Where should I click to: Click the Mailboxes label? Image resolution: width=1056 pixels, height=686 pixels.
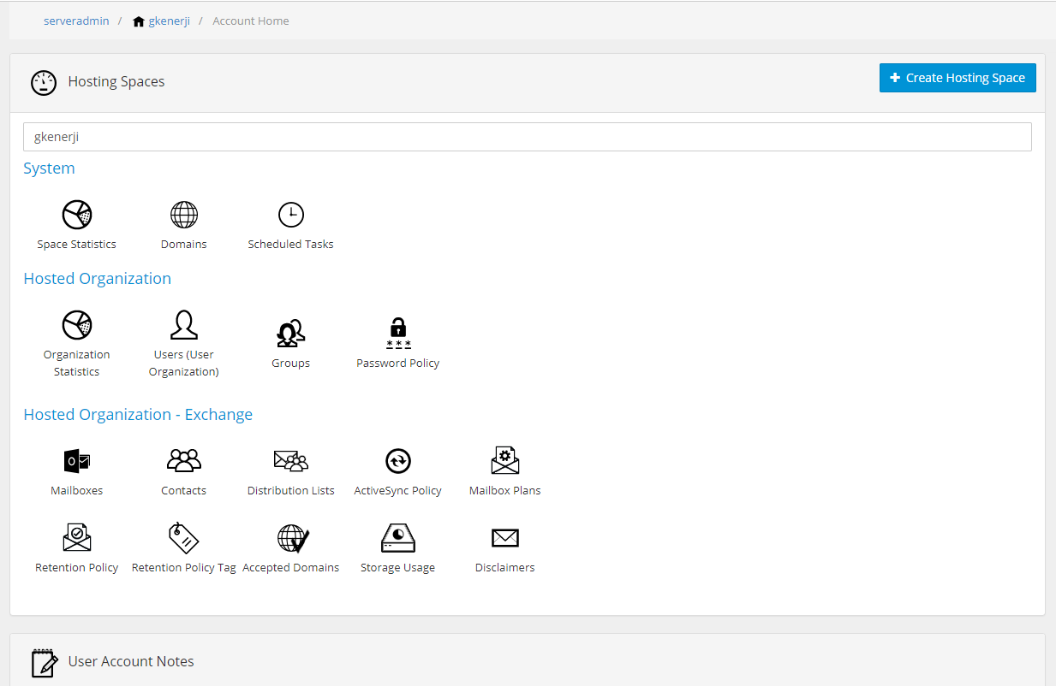point(77,491)
